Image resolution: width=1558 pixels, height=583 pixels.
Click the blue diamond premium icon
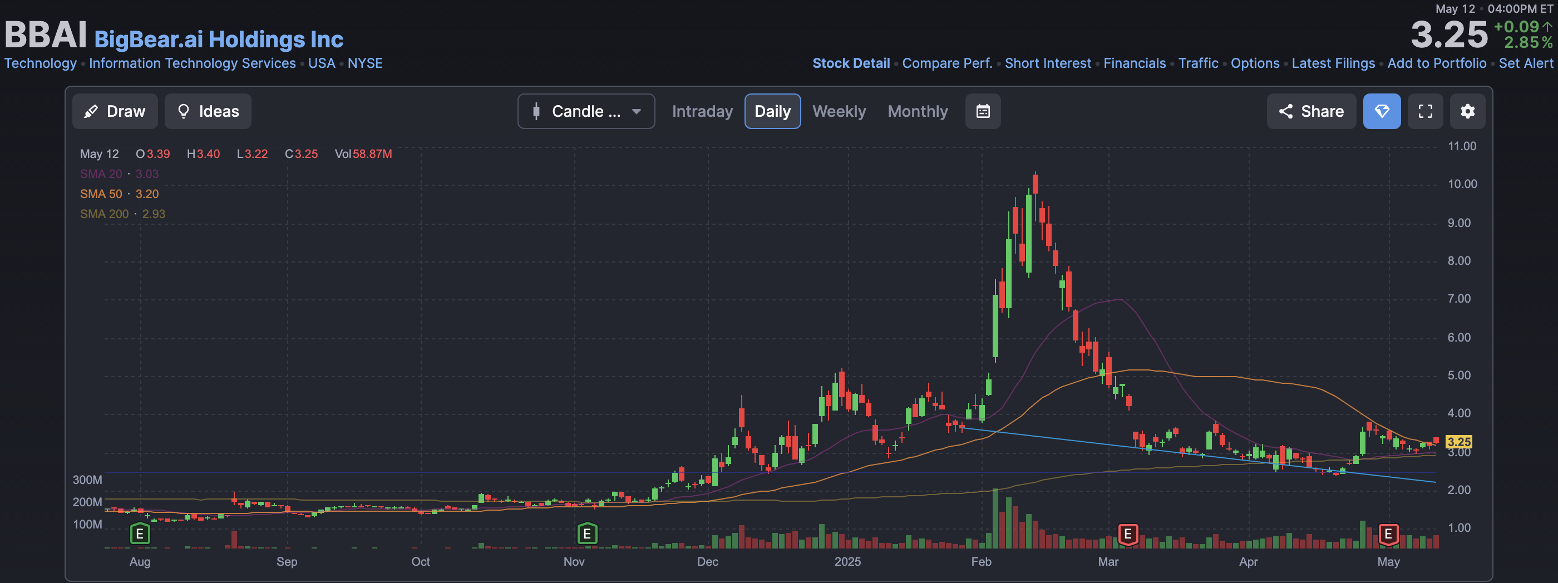(1382, 111)
